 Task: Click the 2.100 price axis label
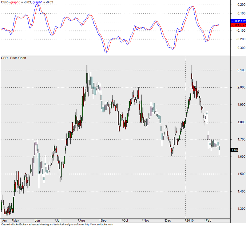pos(241,70)
